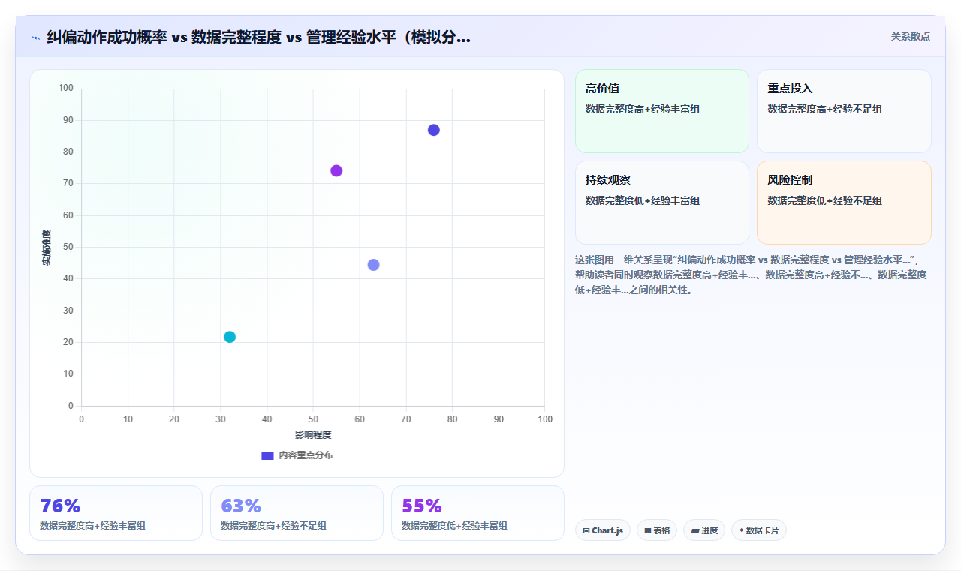This screenshot has height=571, width=961.
Task: Click the 表格 tag chip
Action: 657,530
